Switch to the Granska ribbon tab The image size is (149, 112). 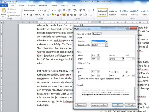(x=64, y=5)
